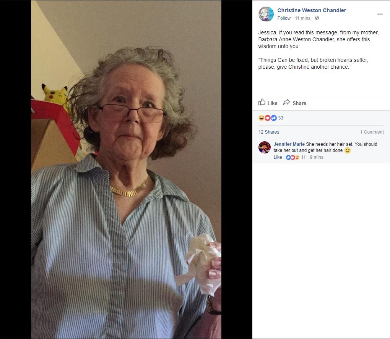Screen dimensions: 390x339
Task: Click Christine Weston Chandler's profile avatar
Action: (x=266, y=14)
